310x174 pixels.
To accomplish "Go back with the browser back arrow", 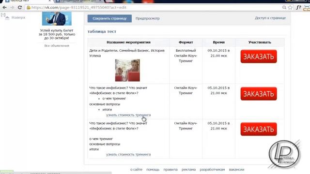I will coord(4,8).
